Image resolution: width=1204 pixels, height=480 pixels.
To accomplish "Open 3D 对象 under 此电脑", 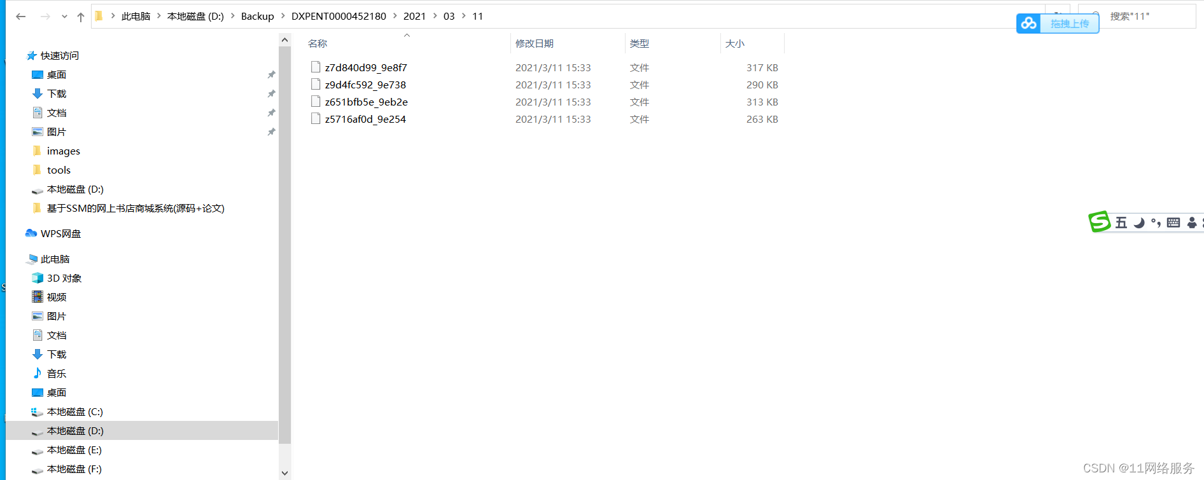I will pyautogui.click(x=64, y=278).
